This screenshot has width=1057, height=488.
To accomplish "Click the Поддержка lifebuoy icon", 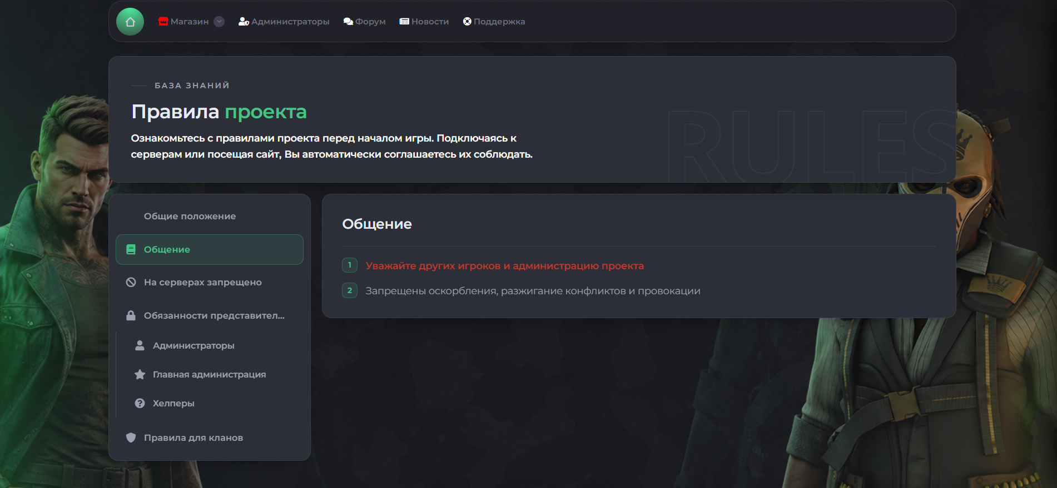I will (x=467, y=22).
